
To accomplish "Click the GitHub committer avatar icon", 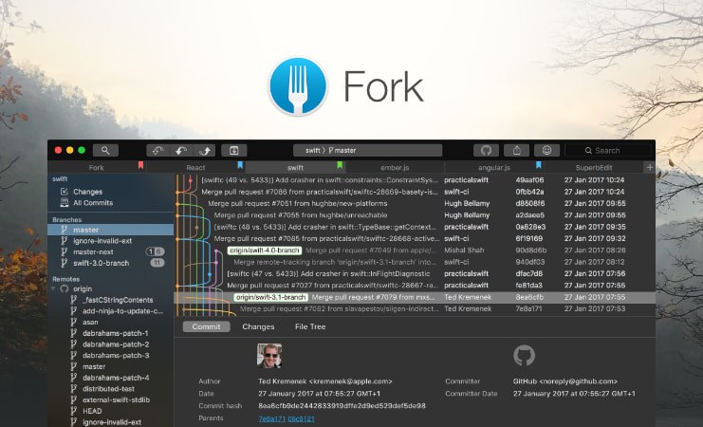I will click(524, 355).
